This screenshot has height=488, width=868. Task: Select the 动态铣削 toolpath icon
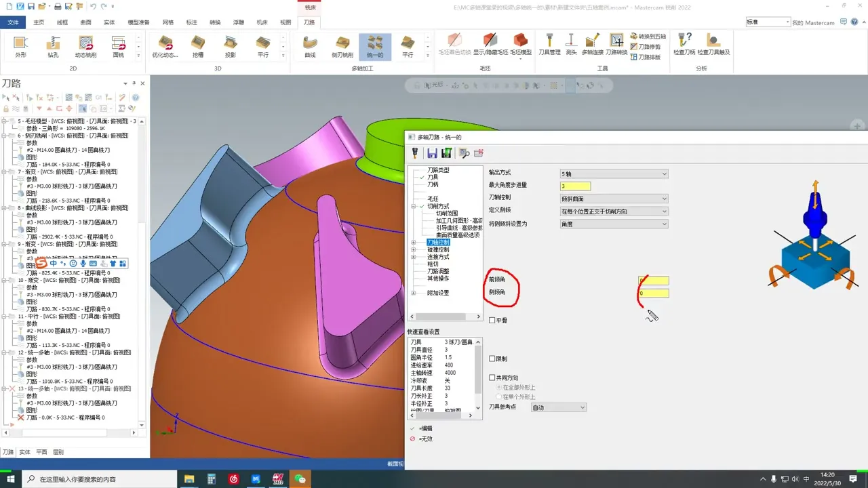click(x=85, y=45)
